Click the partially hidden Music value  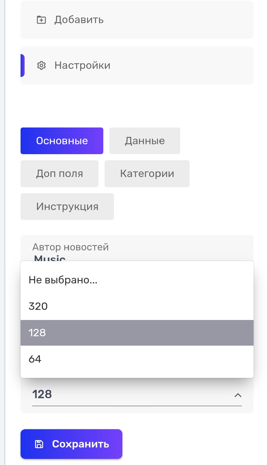click(x=50, y=258)
